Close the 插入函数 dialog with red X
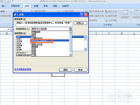This screenshot has width=140, height=105. point(86,15)
